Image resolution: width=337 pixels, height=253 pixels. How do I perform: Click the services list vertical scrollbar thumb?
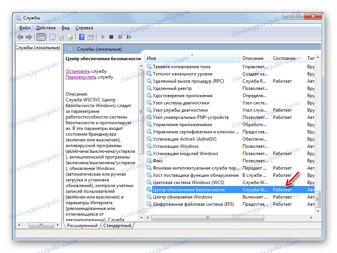coord(318,199)
